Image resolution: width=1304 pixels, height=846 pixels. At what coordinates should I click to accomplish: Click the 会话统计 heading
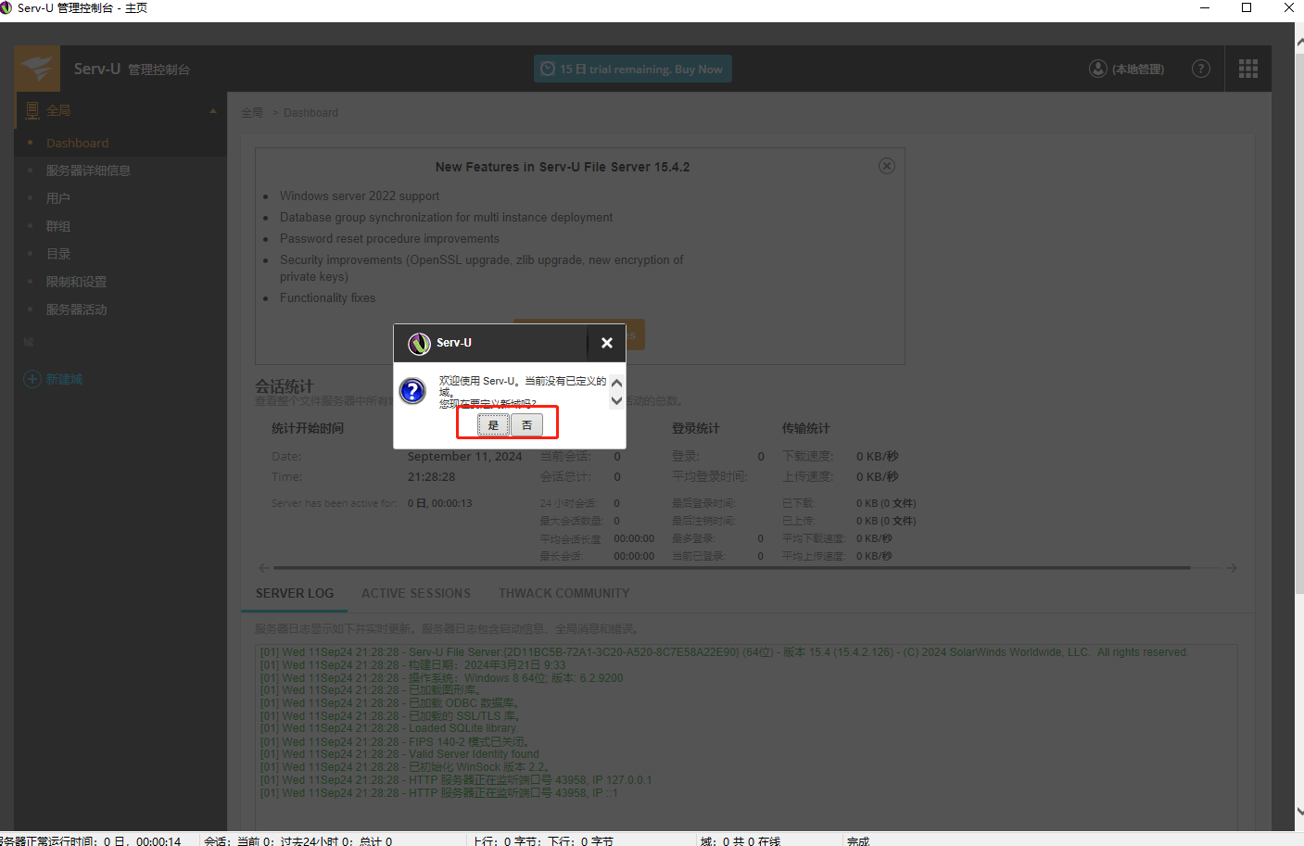pyautogui.click(x=285, y=385)
